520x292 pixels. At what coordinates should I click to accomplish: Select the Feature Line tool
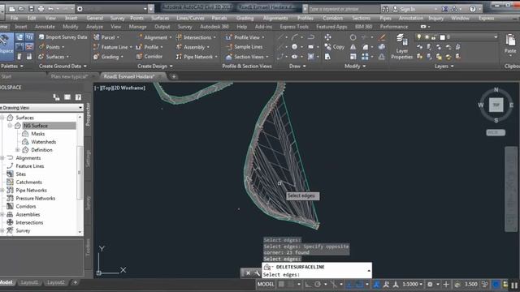pyautogui.click(x=112, y=47)
